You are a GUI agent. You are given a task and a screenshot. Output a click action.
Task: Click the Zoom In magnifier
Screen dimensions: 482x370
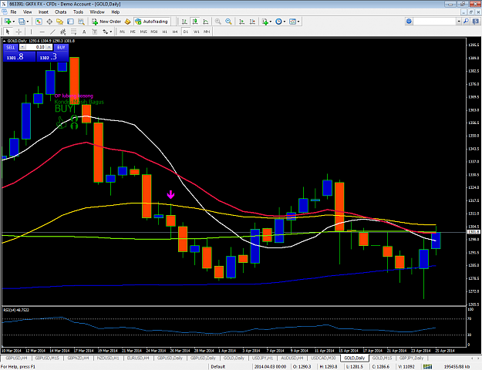pos(217,22)
